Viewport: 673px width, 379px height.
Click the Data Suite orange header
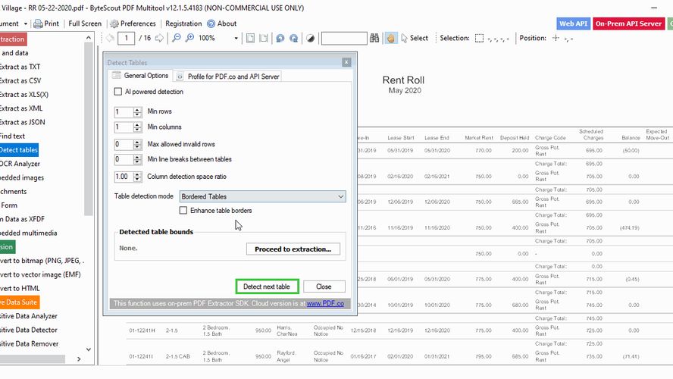tap(19, 302)
